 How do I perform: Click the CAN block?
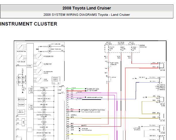pyautogui.click(x=23, y=122)
